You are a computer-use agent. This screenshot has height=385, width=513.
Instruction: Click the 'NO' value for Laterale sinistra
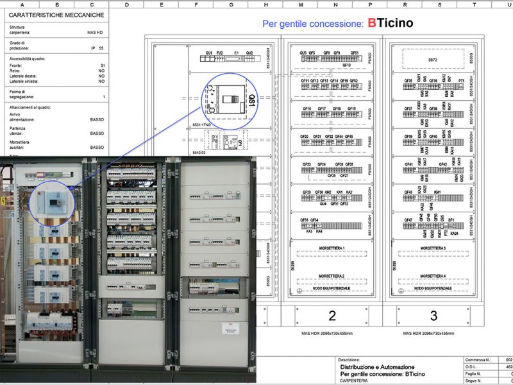click(x=101, y=81)
